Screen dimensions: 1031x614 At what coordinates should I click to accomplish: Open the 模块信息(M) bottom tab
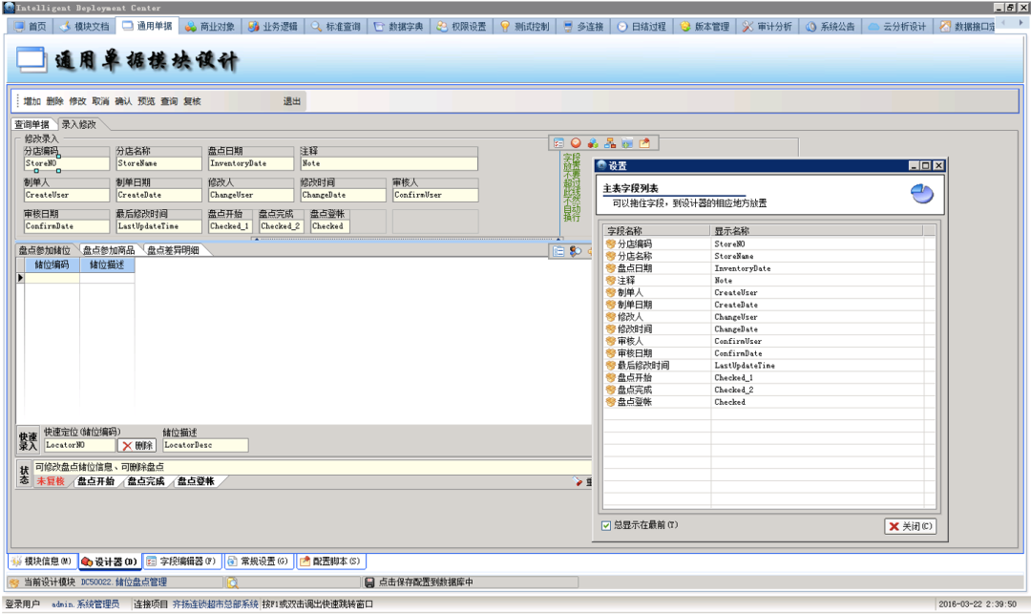[43, 561]
